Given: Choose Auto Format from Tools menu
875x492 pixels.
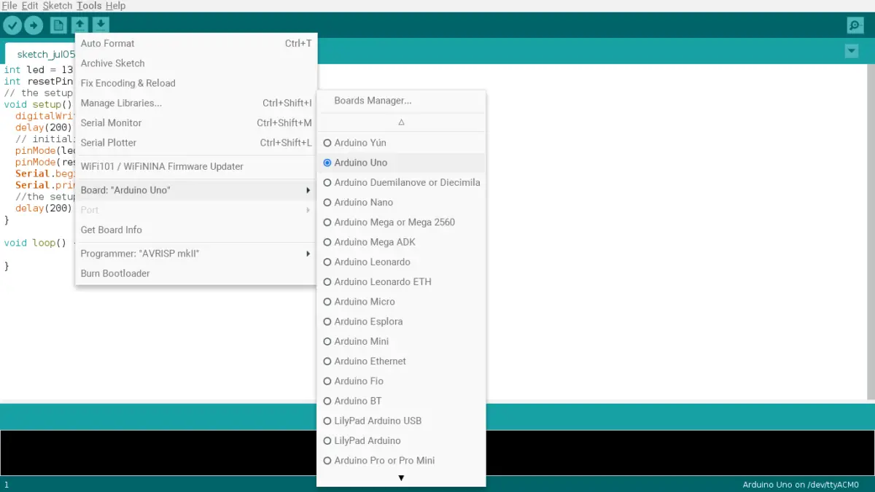Looking at the screenshot, I should (x=196, y=44).
